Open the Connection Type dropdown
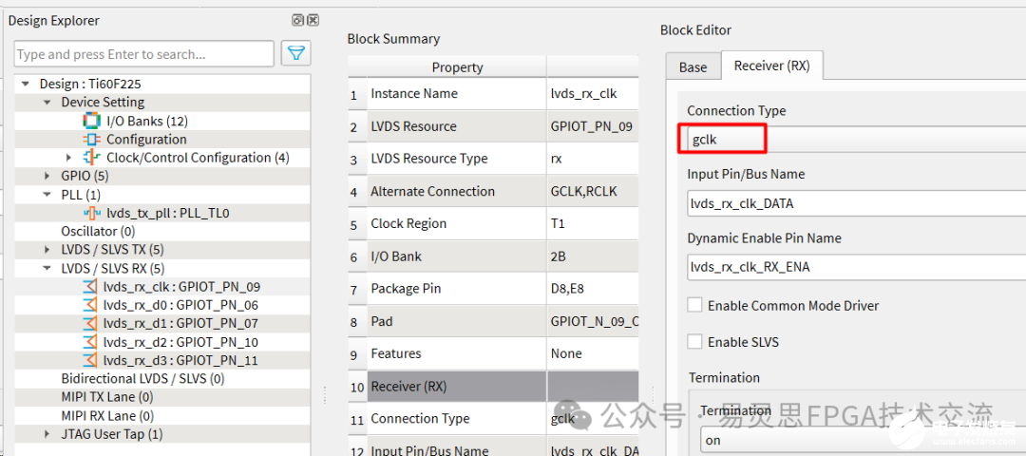The width and height of the screenshot is (1026, 456). (855, 140)
